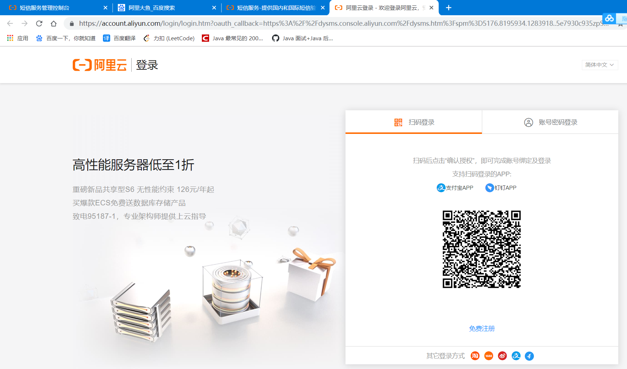Close the 短信服务管理控制台 tab

click(x=105, y=8)
